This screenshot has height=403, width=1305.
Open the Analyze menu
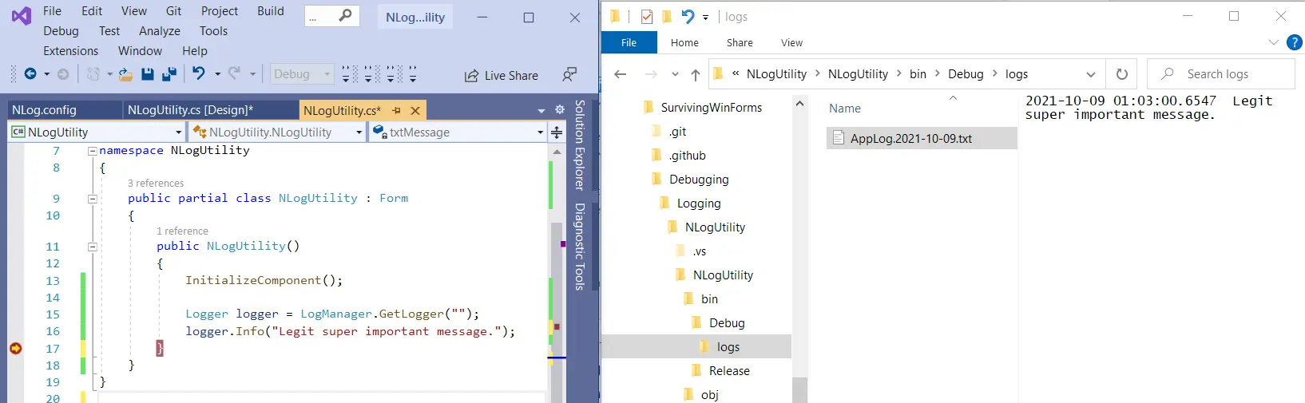point(160,31)
